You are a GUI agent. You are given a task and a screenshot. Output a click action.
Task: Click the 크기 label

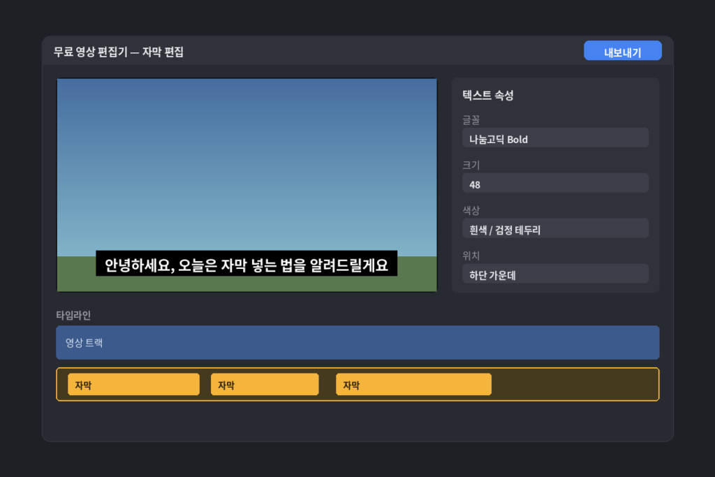471,165
